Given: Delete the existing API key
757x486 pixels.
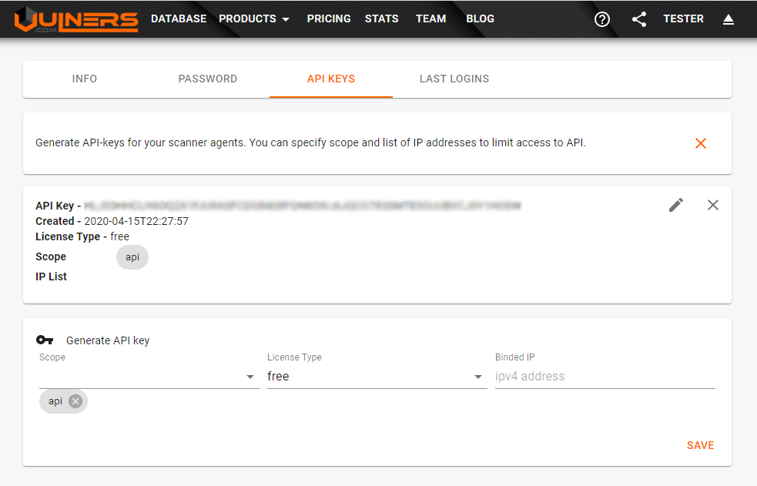Looking at the screenshot, I should [x=713, y=205].
